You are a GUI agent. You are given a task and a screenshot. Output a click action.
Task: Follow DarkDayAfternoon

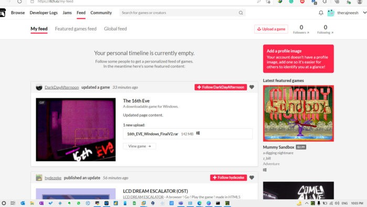coord(221,87)
